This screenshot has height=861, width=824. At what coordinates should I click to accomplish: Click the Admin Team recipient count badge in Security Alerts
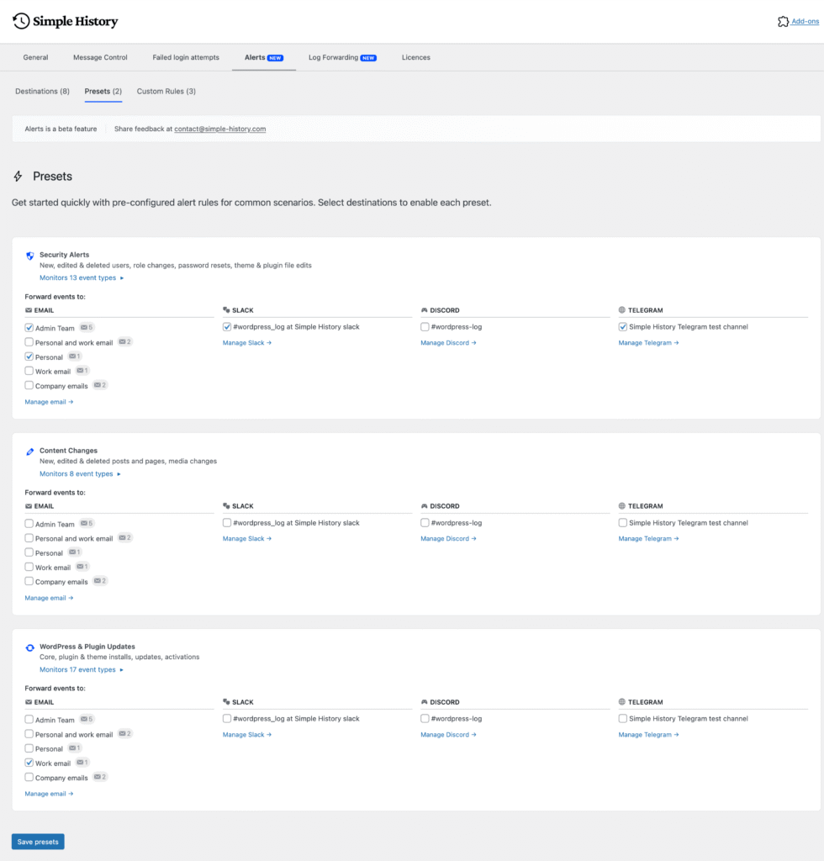(x=87, y=327)
